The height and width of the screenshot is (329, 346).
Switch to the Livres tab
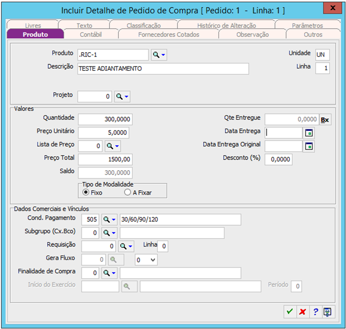[x=33, y=25]
